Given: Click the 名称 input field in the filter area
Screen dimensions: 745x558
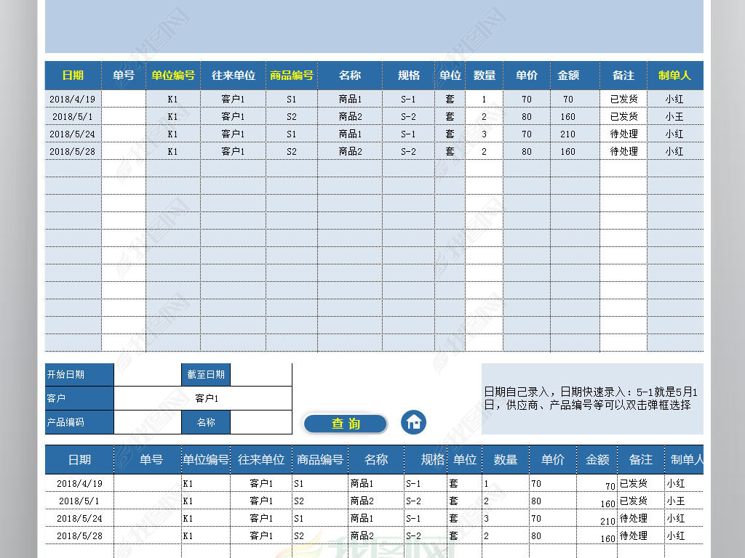Looking at the screenshot, I should pos(260,422).
